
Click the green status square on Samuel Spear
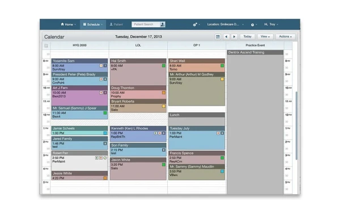pos(105,113)
